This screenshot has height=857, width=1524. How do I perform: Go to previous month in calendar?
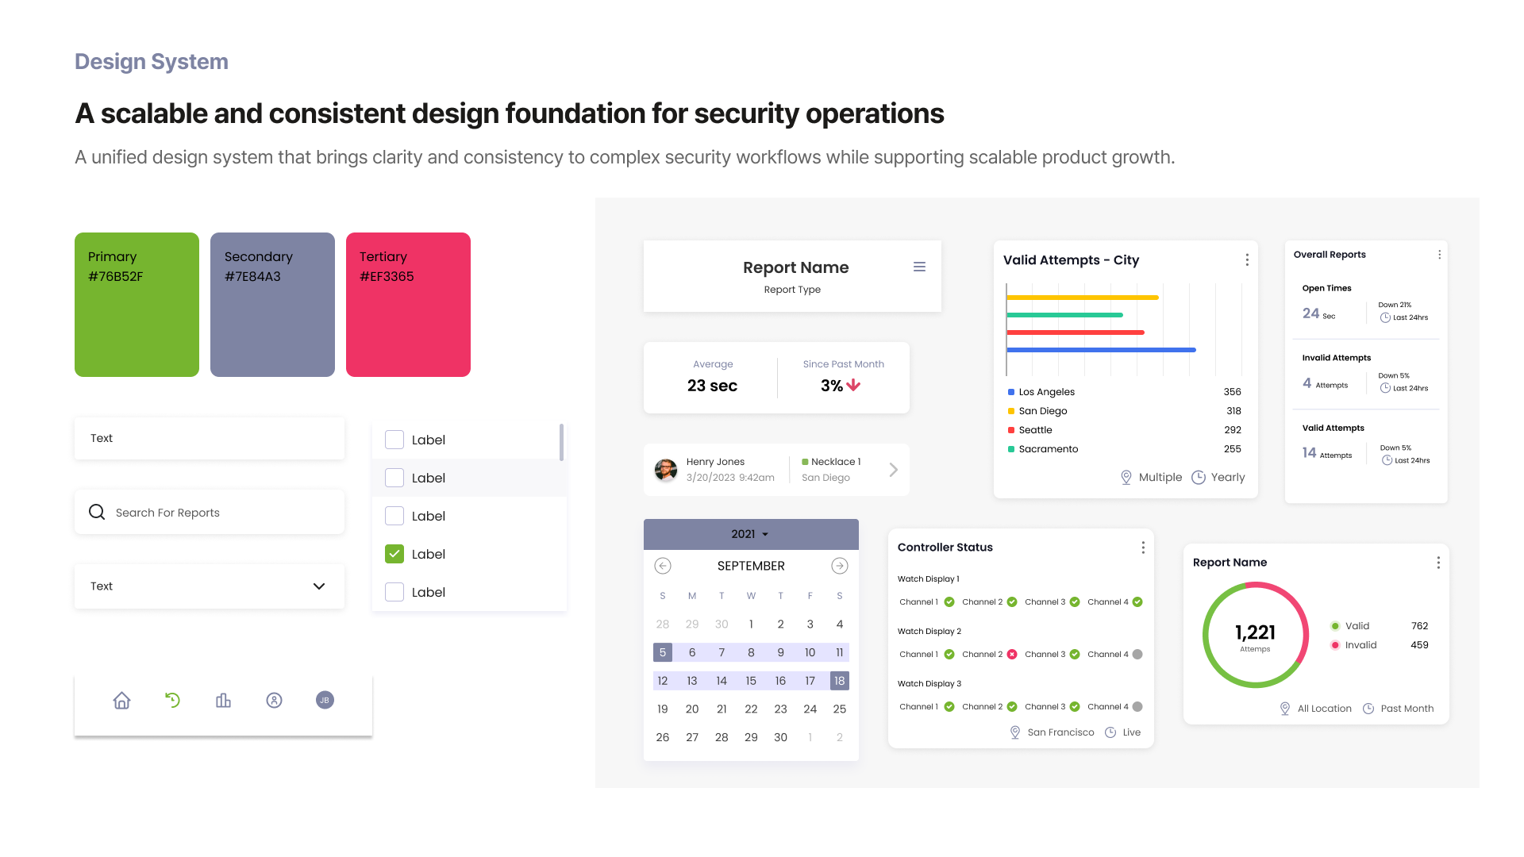click(x=663, y=566)
